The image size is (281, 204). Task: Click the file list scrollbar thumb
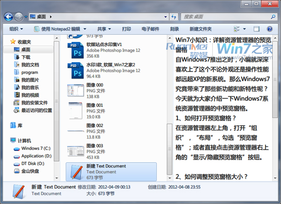170,149
